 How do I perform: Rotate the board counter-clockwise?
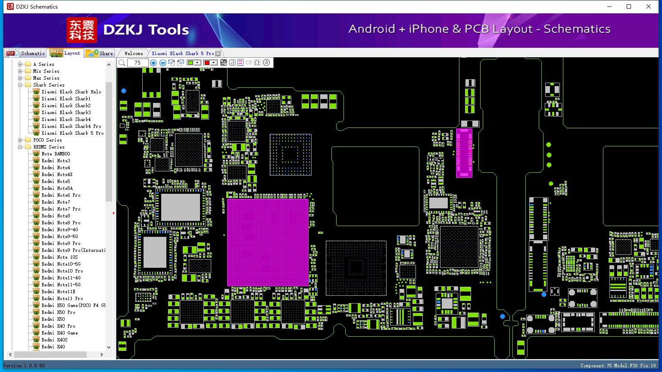[x=181, y=63]
